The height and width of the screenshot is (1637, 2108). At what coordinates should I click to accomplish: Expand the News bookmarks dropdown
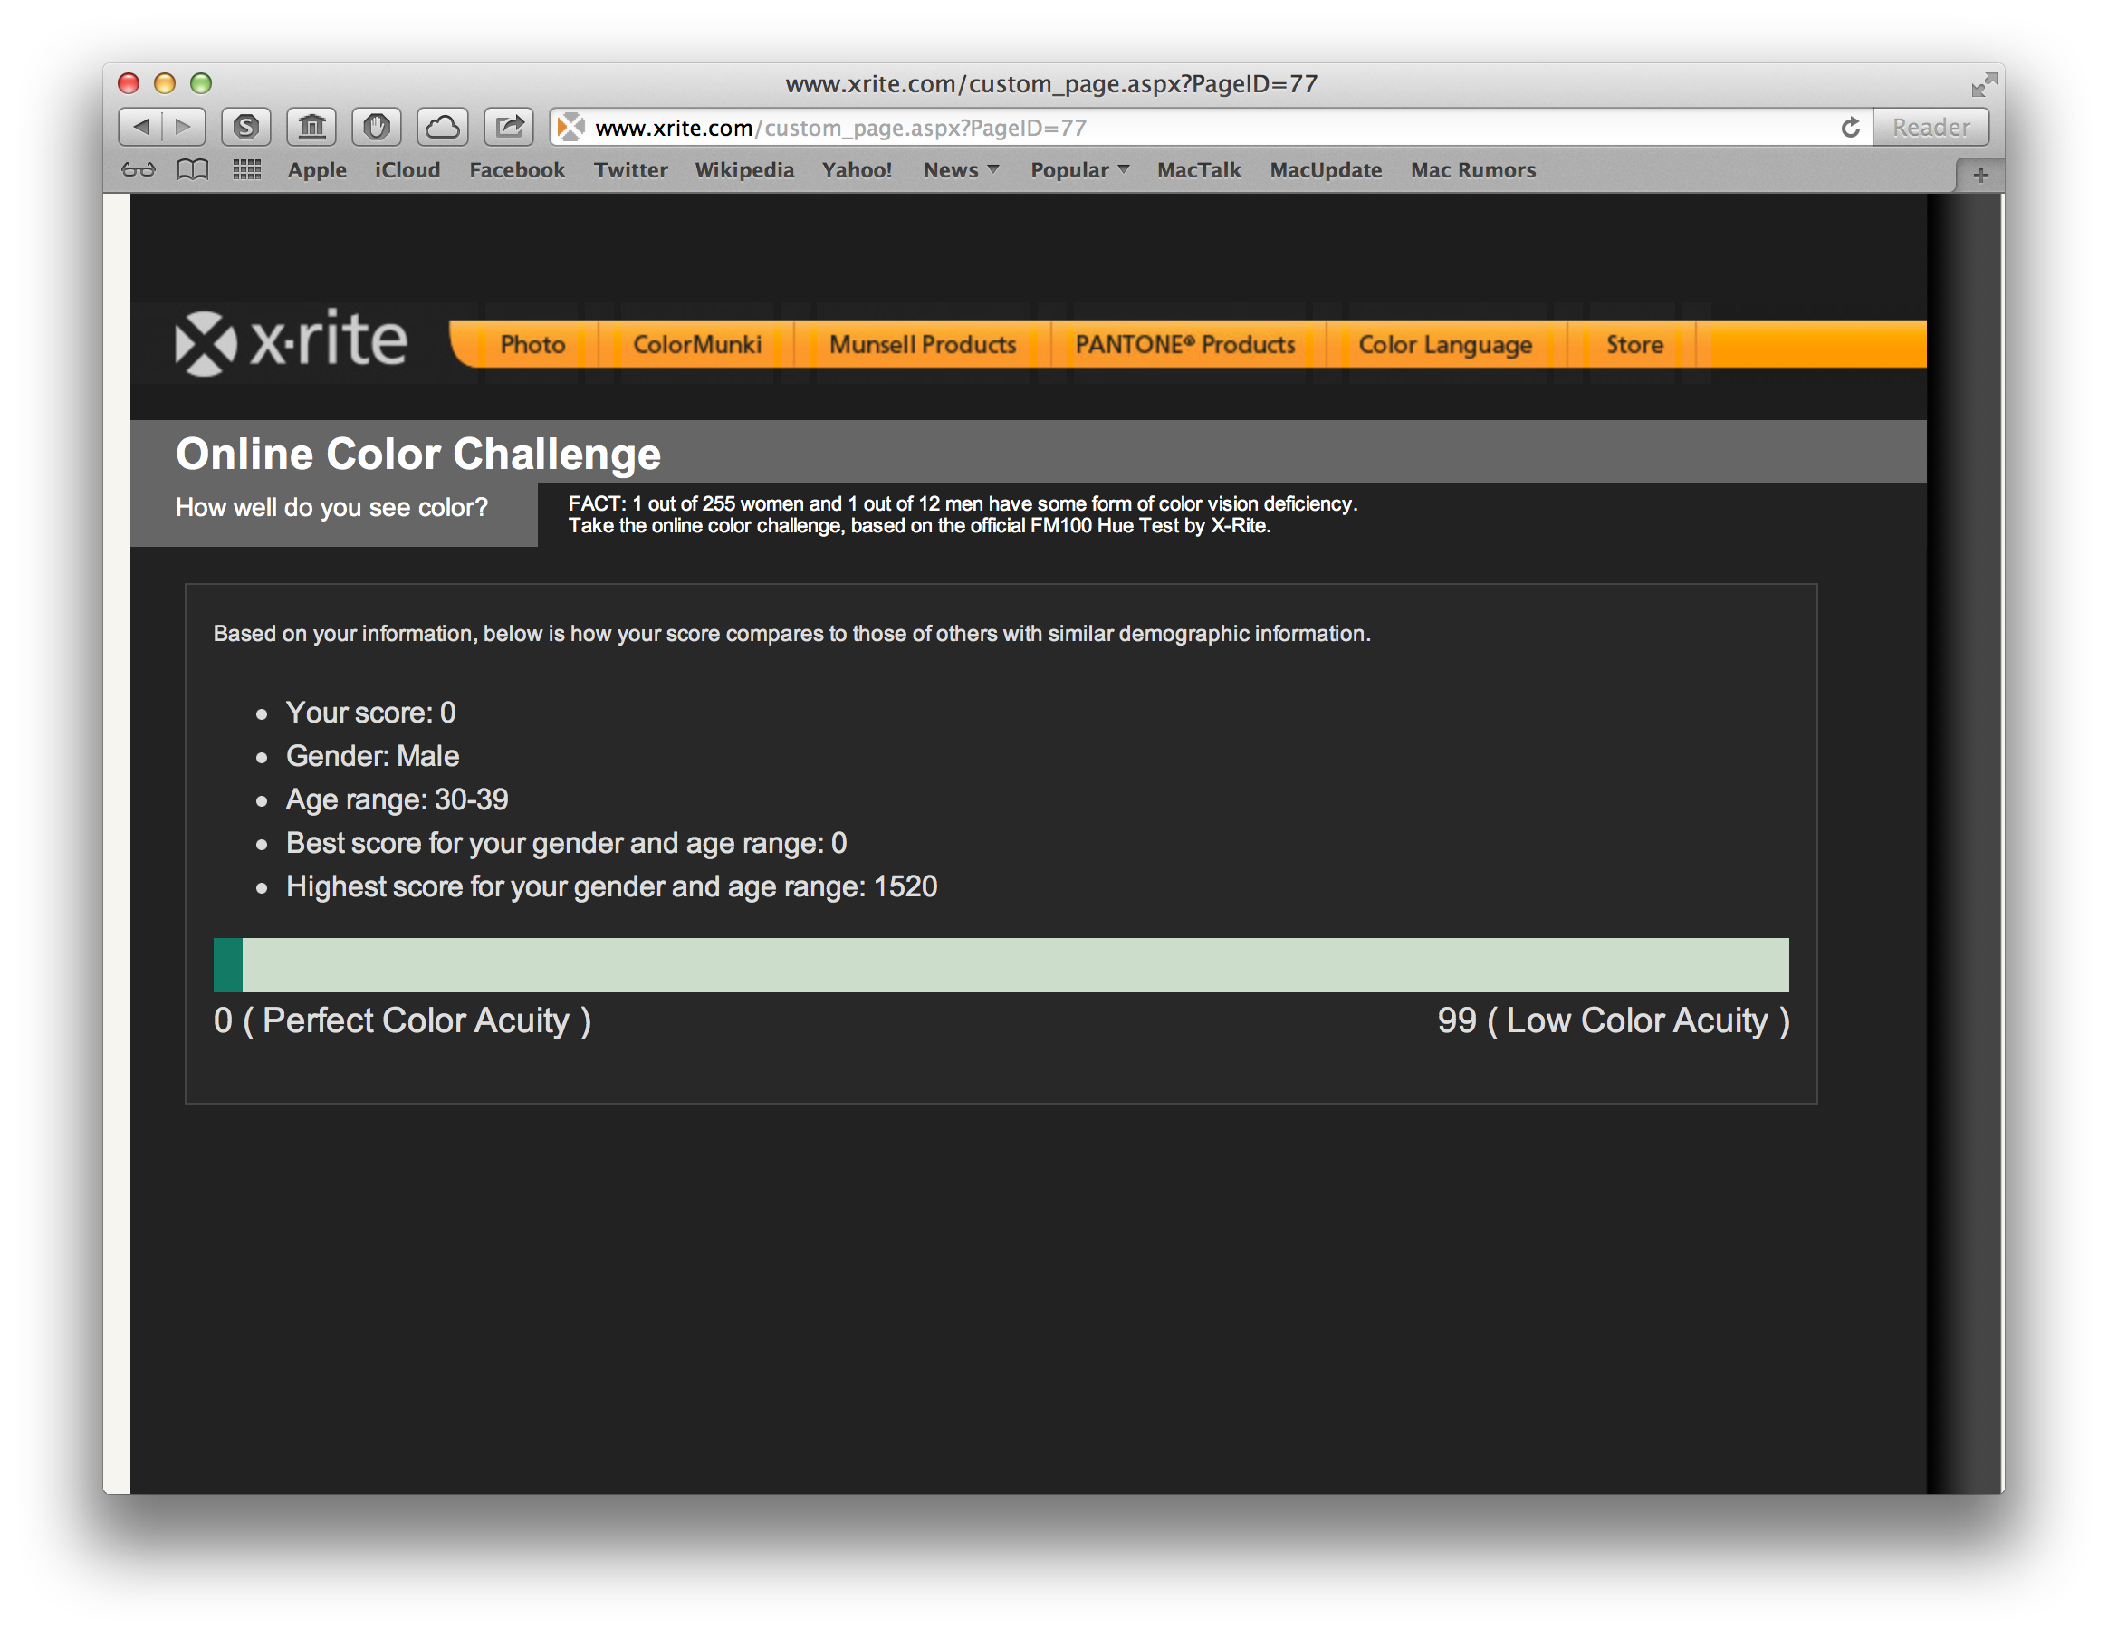(961, 170)
